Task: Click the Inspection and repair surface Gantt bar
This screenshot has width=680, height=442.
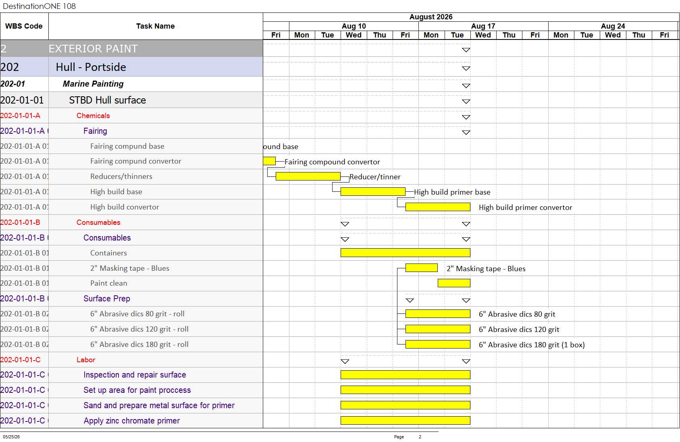Action: click(406, 375)
